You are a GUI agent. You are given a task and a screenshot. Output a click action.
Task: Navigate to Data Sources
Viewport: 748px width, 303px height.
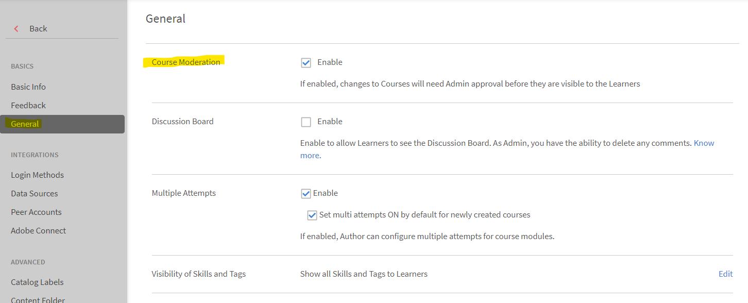click(x=34, y=194)
